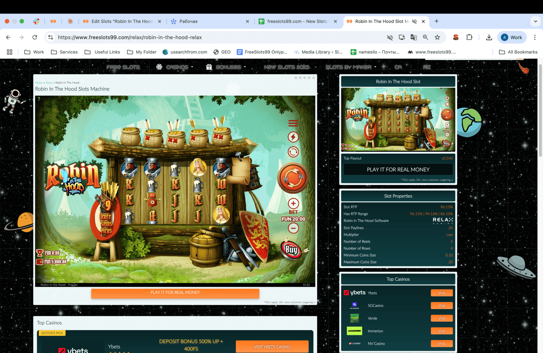
Task: Open the autoplay icon in the slot game
Action: [x=293, y=152]
